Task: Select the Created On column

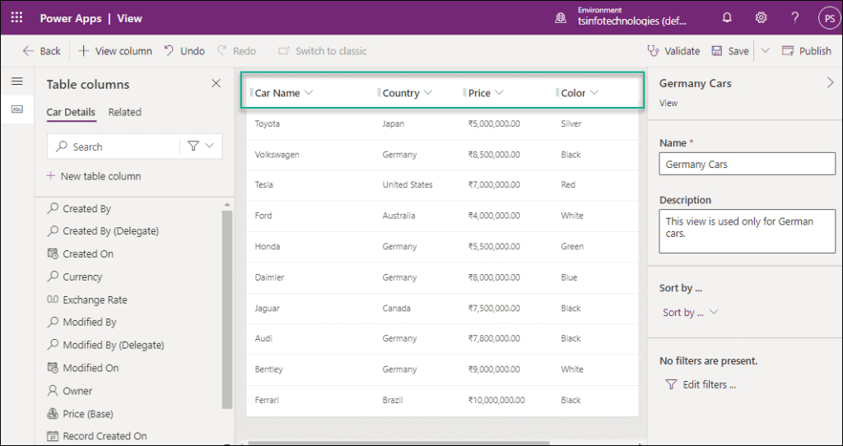Action: 81,254
